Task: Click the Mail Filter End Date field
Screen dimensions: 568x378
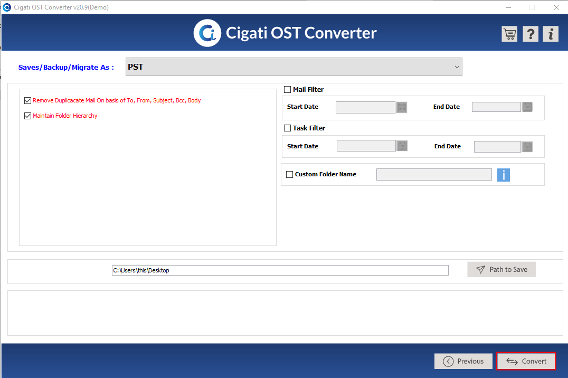Action: (x=496, y=107)
